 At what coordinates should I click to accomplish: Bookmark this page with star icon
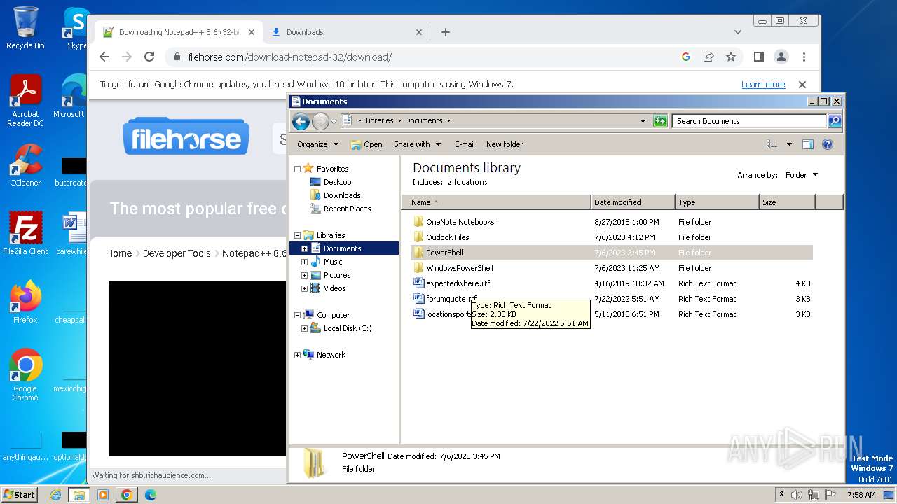[731, 57]
